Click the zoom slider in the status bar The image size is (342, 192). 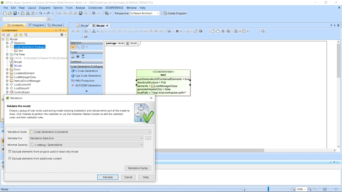click(x=268, y=189)
